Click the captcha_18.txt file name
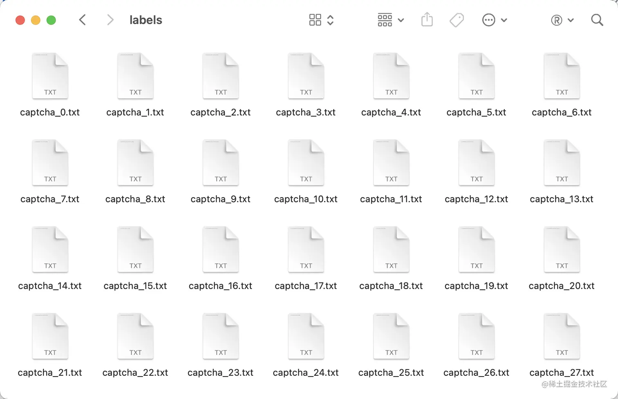The width and height of the screenshot is (618, 399). (x=391, y=286)
